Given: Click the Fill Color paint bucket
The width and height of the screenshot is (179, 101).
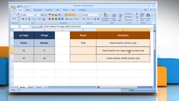Looking at the screenshot, I should pyautogui.click(x=39, y=19).
